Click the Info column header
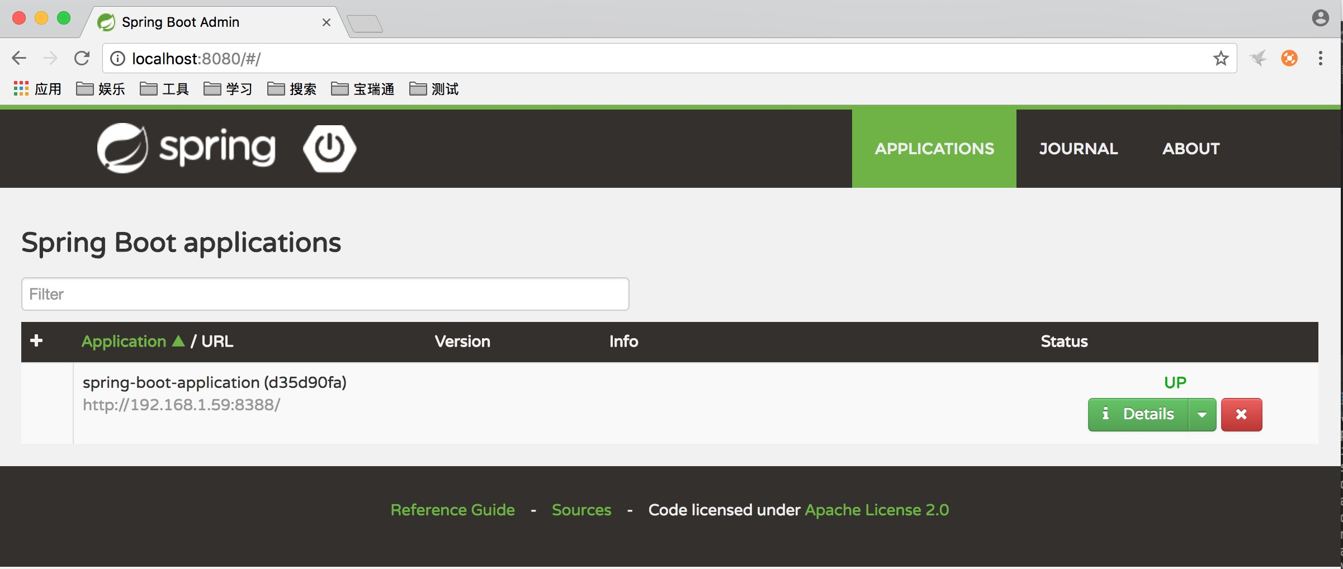 click(623, 341)
